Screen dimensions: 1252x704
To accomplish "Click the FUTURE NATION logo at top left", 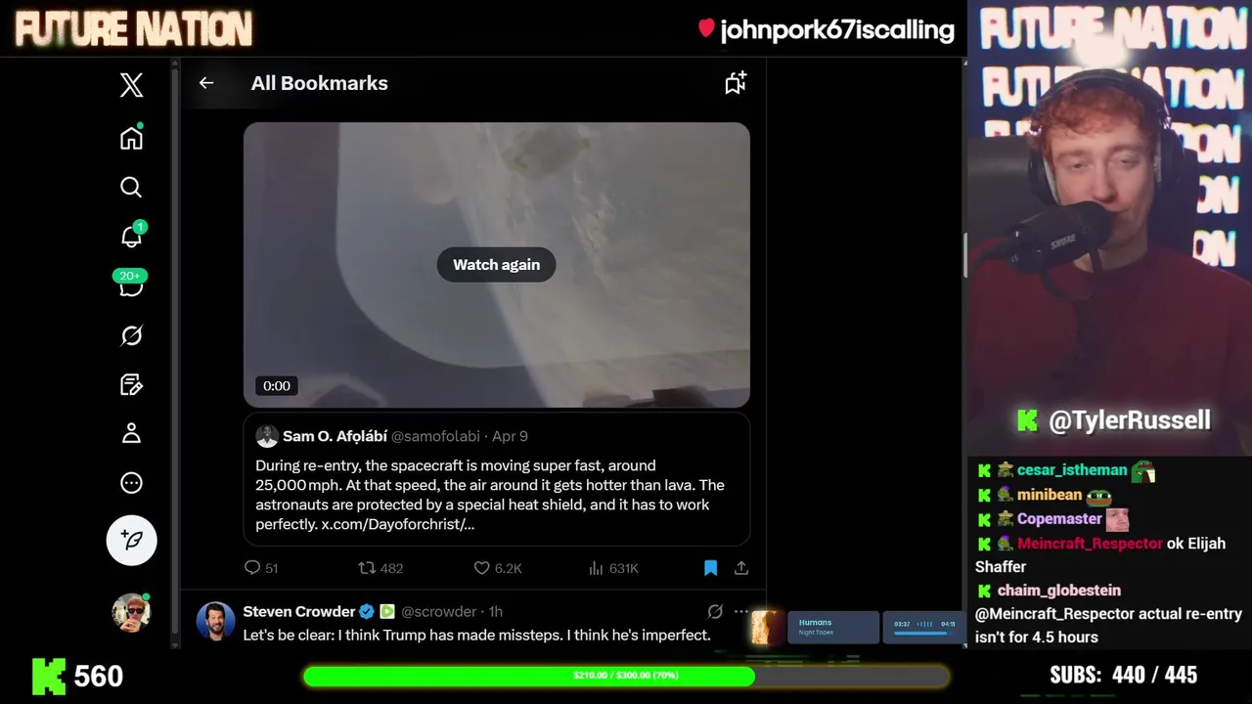I will pyautogui.click(x=134, y=29).
